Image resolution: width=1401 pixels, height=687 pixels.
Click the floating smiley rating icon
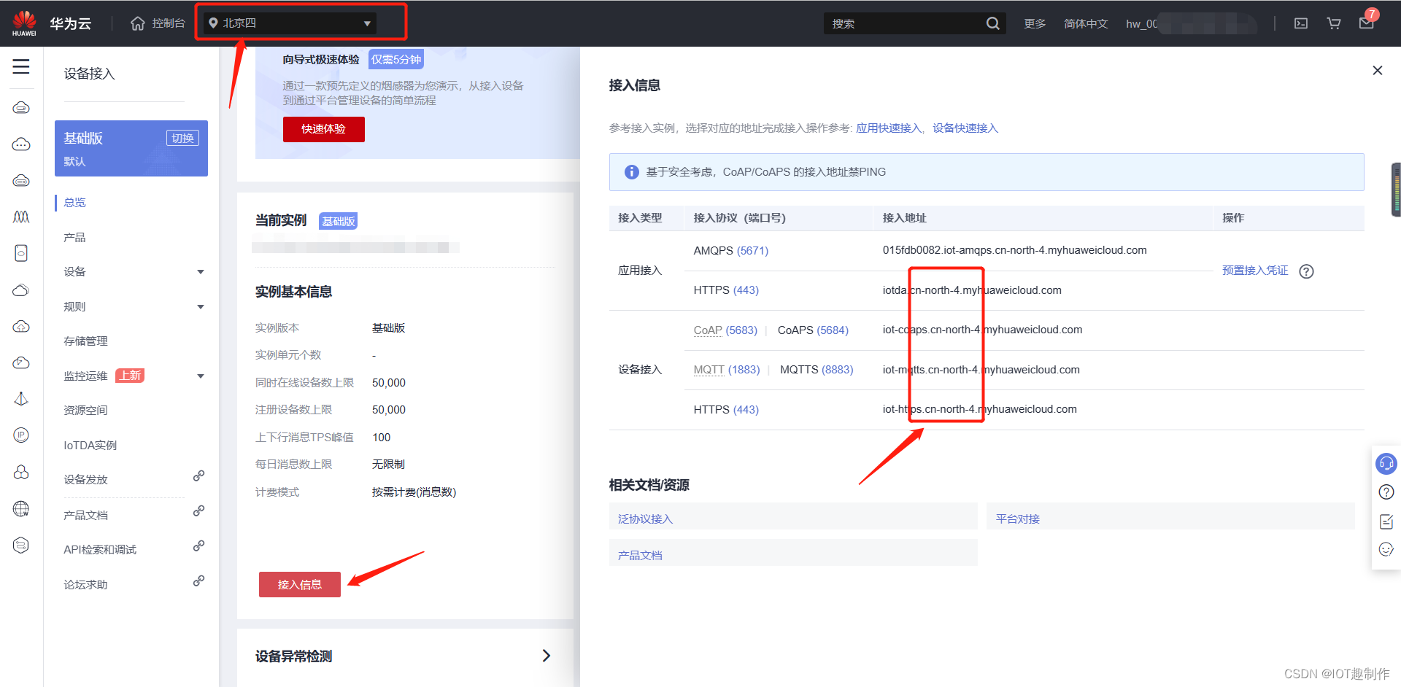tap(1386, 549)
